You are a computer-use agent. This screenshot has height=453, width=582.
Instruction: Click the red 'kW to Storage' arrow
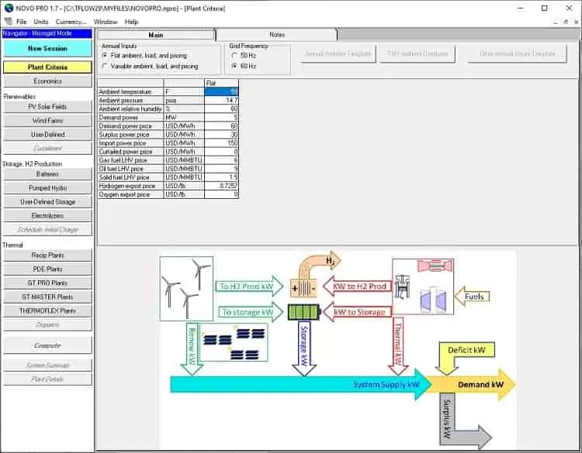tap(357, 312)
